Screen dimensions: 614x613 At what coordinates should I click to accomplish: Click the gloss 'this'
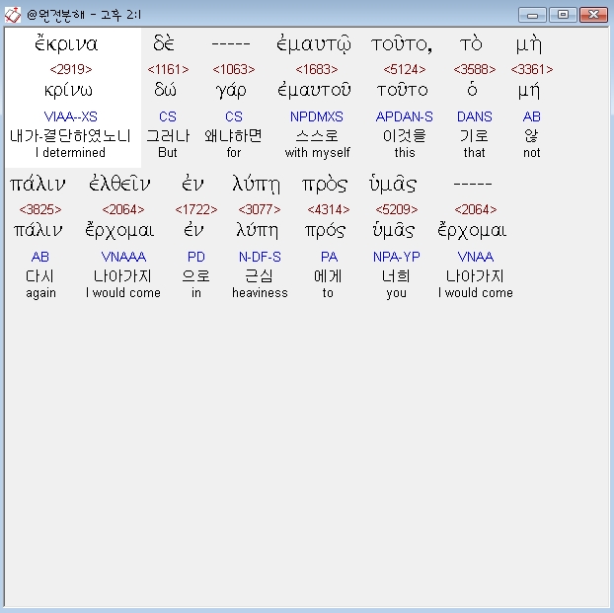(405, 152)
